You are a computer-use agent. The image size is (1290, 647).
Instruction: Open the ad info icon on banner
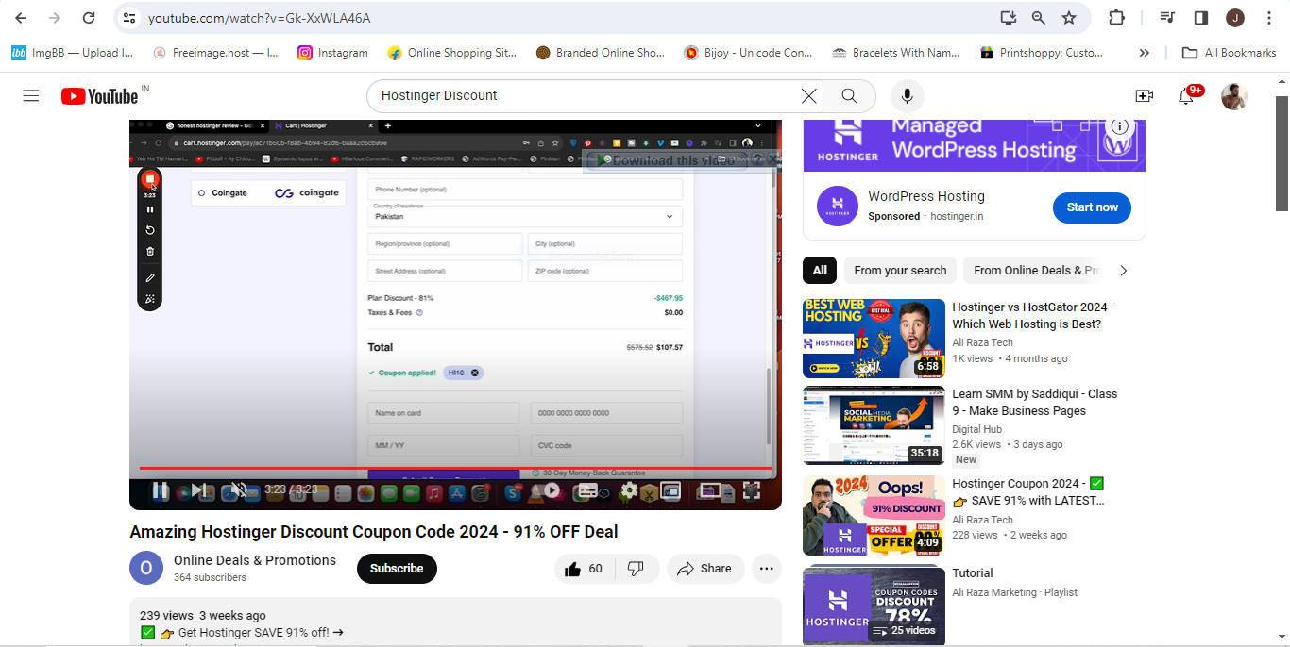(x=1120, y=126)
